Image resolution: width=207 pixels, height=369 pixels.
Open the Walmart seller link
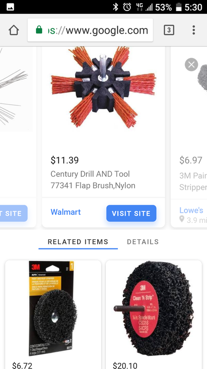click(66, 212)
